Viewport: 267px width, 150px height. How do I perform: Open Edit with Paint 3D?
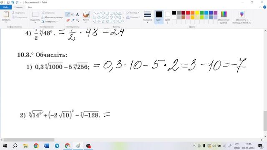[x=242, y=17]
